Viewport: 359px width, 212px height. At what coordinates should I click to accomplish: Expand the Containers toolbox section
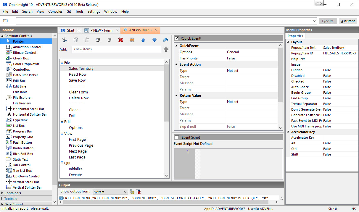pyautogui.click(x=2, y=193)
